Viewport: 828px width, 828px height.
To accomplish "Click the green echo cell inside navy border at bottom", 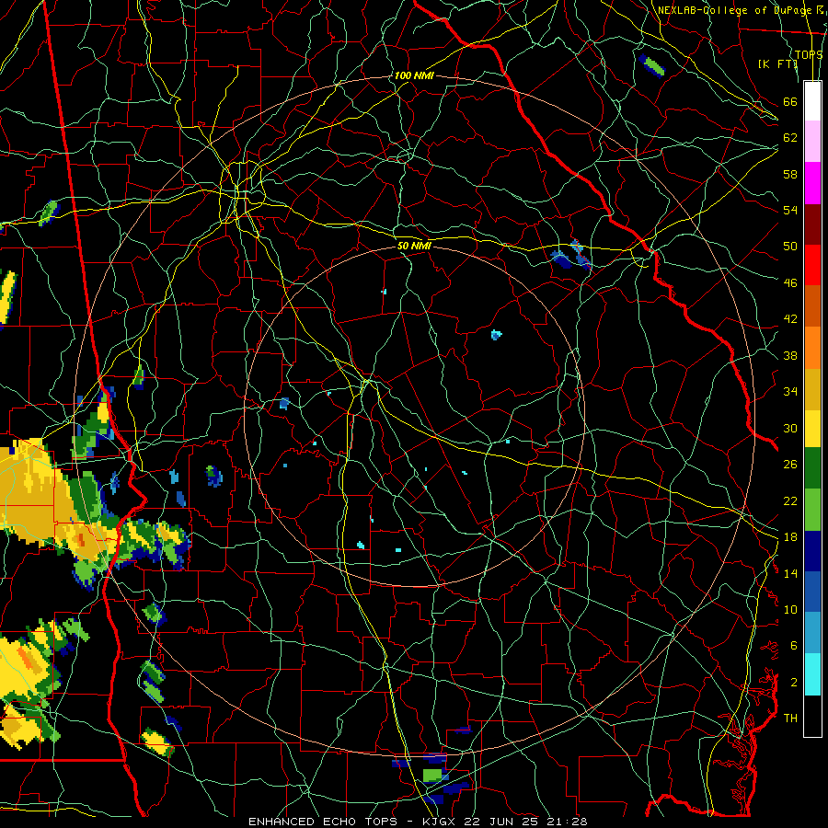I will pos(432,775).
